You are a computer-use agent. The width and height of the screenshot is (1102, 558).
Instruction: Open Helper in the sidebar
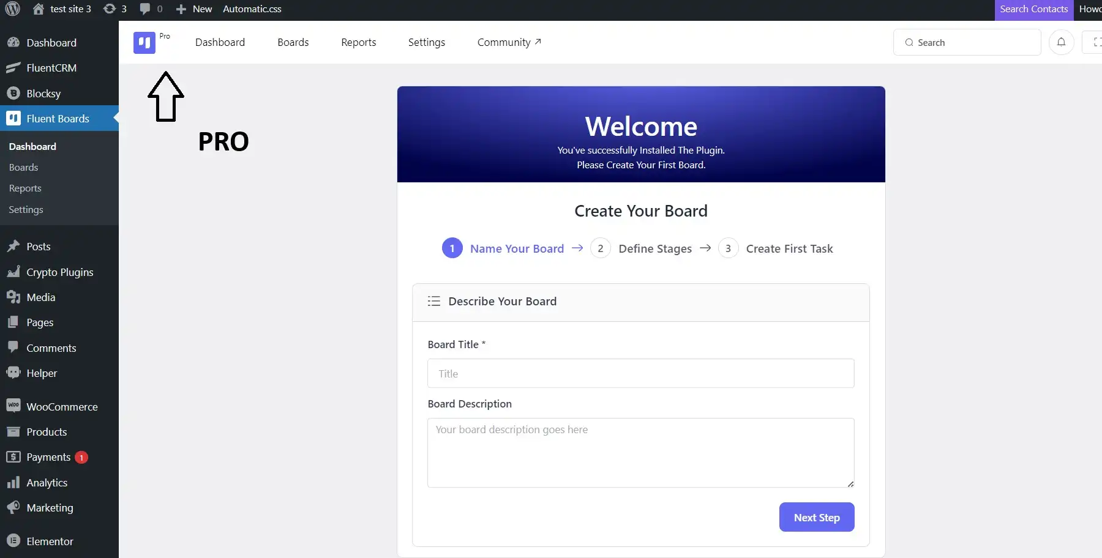pos(59,373)
